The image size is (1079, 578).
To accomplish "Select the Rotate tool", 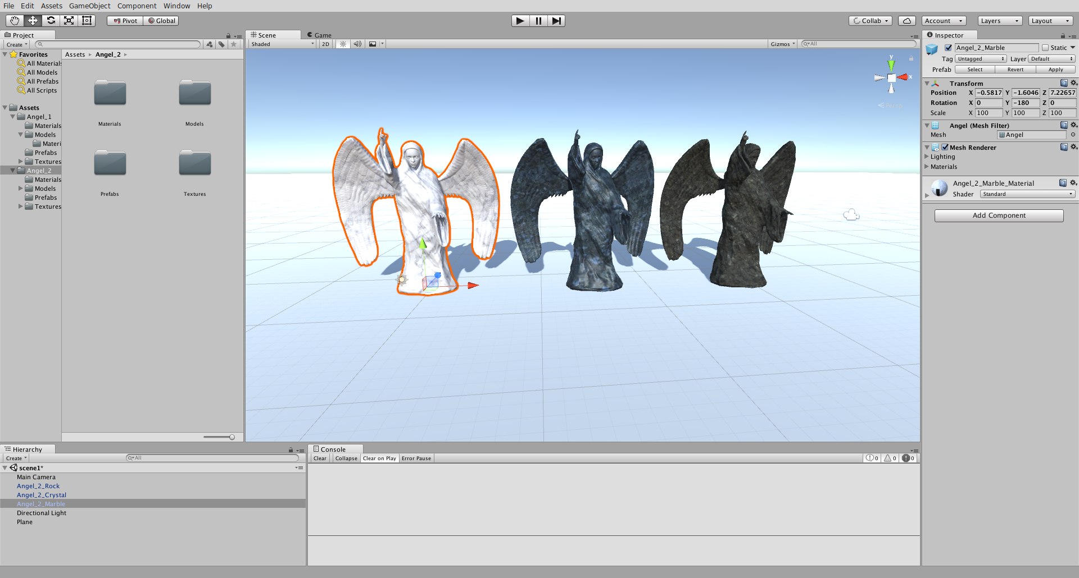I will (51, 21).
